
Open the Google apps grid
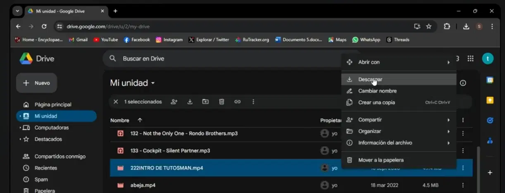coord(470,59)
